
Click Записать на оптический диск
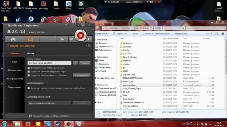(x=156, y=34)
